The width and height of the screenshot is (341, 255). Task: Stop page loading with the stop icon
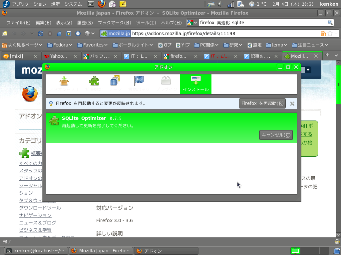click(x=50, y=33)
